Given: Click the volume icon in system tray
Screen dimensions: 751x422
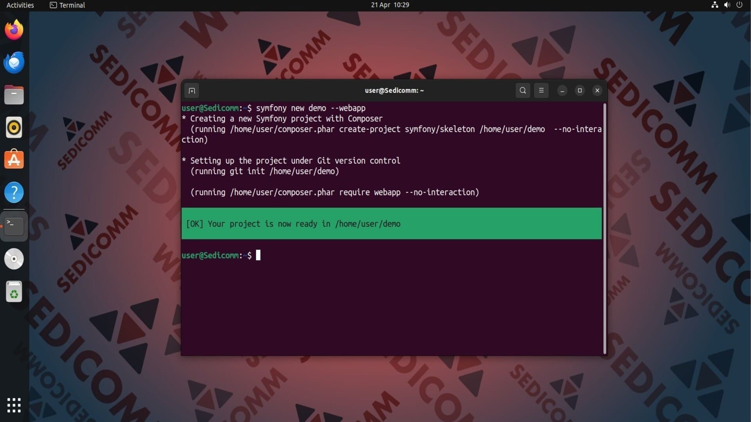Looking at the screenshot, I should click(727, 5).
